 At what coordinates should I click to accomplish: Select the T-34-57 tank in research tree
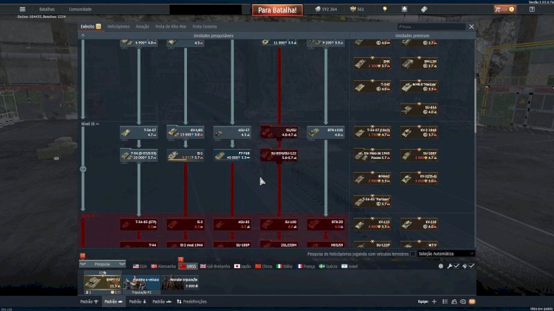pyautogui.click(x=138, y=132)
